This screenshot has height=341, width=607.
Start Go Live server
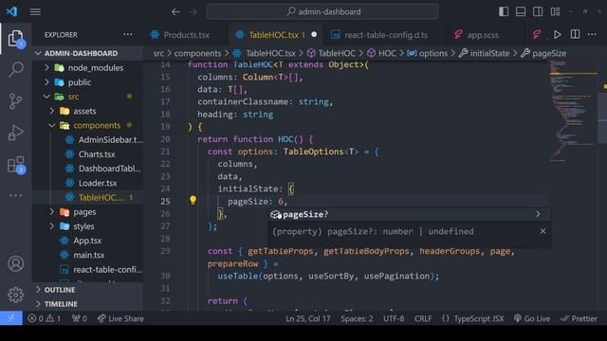(x=532, y=318)
